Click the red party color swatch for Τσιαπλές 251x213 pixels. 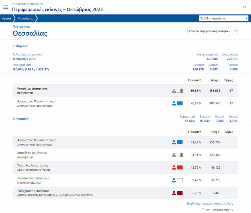180,168
